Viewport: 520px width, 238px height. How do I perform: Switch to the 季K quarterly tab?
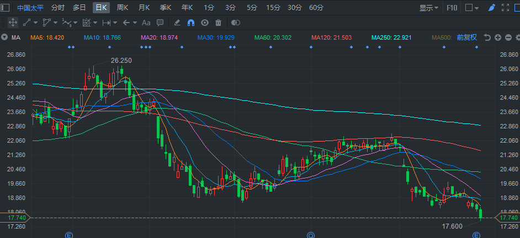[x=166, y=7]
